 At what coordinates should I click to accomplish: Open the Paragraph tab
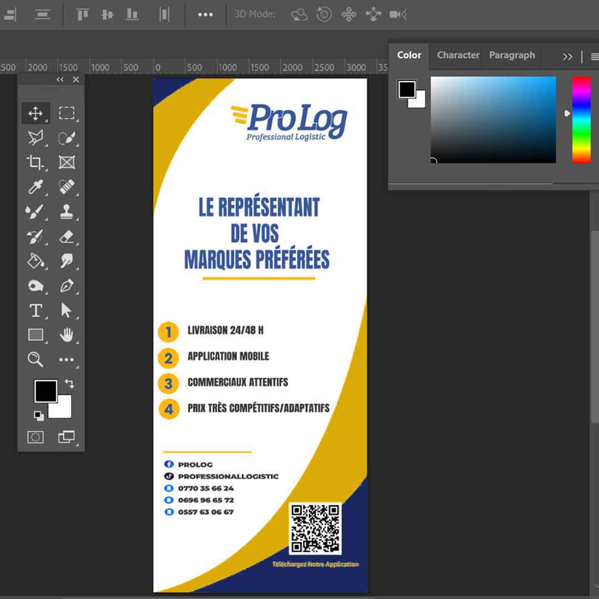point(512,55)
